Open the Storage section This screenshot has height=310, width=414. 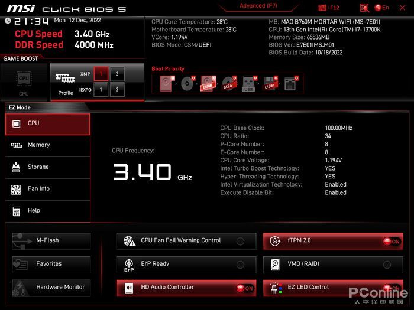click(47, 168)
